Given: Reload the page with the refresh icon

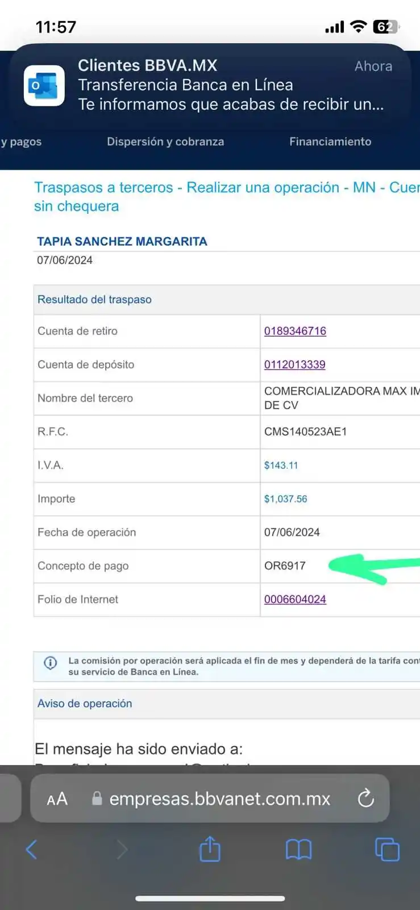Looking at the screenshot, I should tap(366, 799).
